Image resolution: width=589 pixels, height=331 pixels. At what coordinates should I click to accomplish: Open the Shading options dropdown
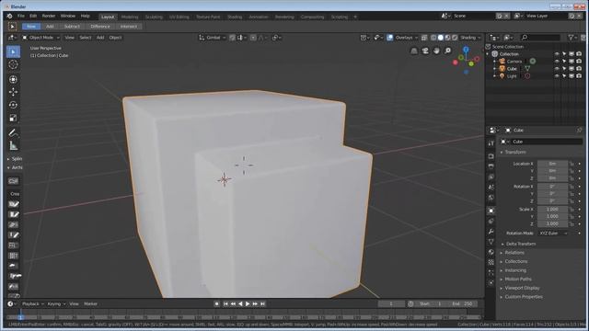click(x=470, y=38)
